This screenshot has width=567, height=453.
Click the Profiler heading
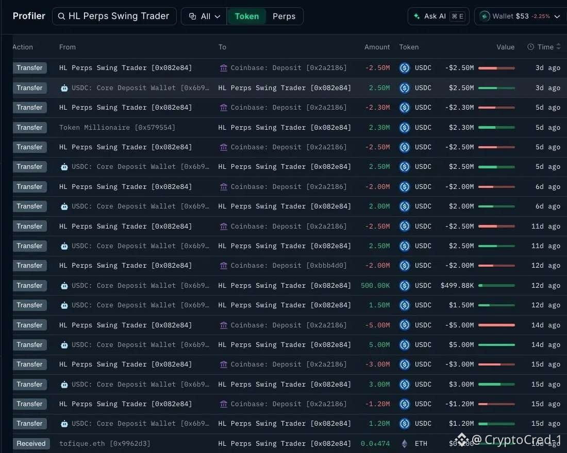[x=29, y=16]
